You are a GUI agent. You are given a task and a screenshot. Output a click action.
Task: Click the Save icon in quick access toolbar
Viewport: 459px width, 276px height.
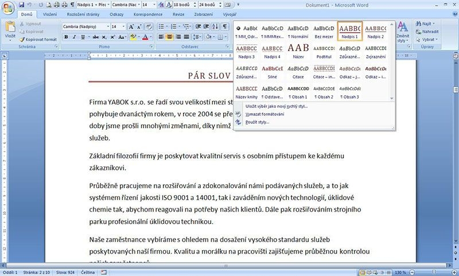coord(20,4)
